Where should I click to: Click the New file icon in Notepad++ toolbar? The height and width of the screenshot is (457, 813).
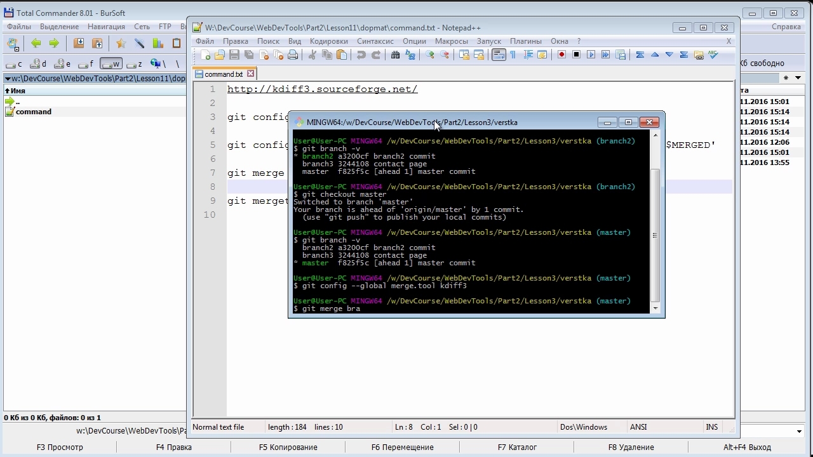click(x=205, y=55)
